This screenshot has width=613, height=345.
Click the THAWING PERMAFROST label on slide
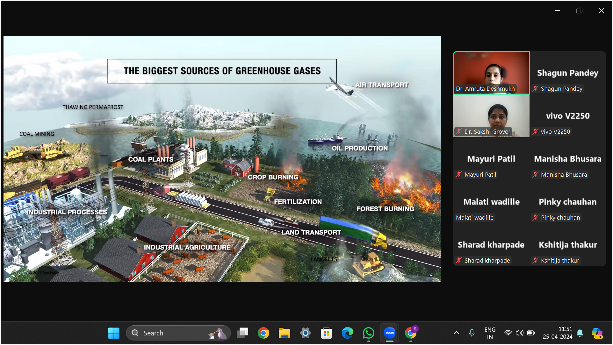point(93,107)
